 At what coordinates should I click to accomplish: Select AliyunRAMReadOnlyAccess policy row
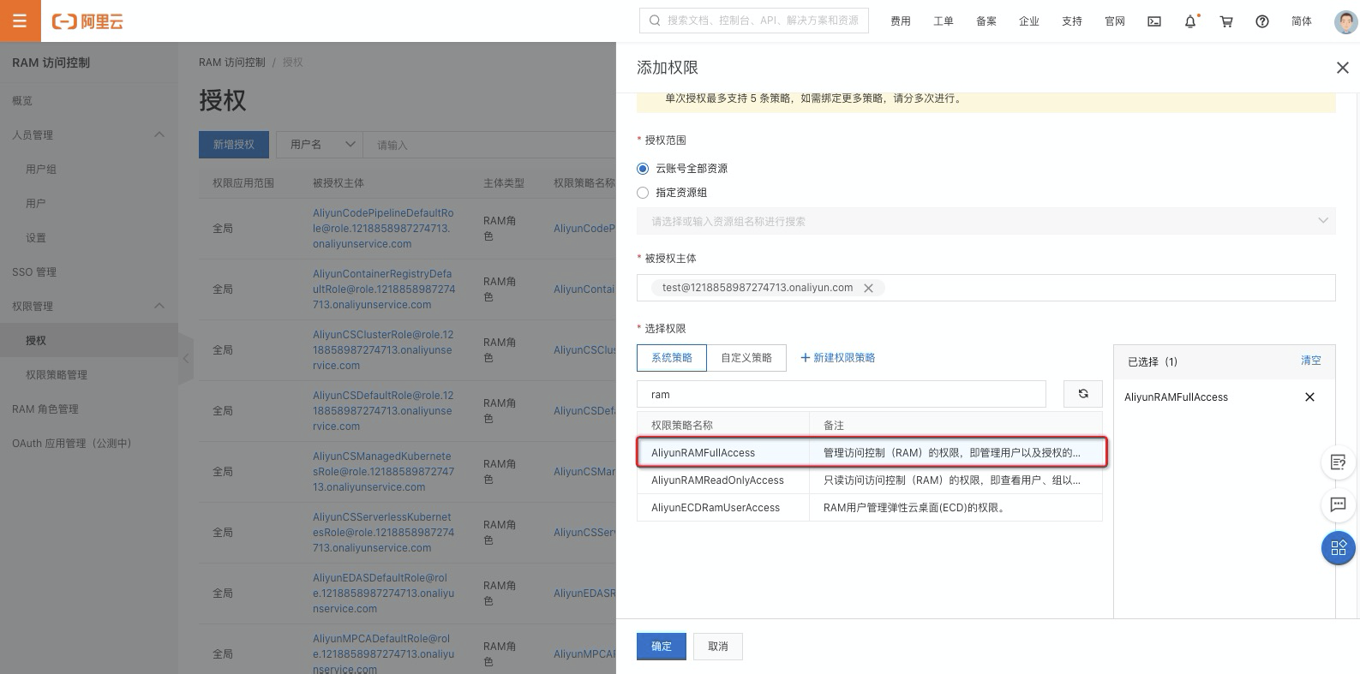(x=870, y=480)
